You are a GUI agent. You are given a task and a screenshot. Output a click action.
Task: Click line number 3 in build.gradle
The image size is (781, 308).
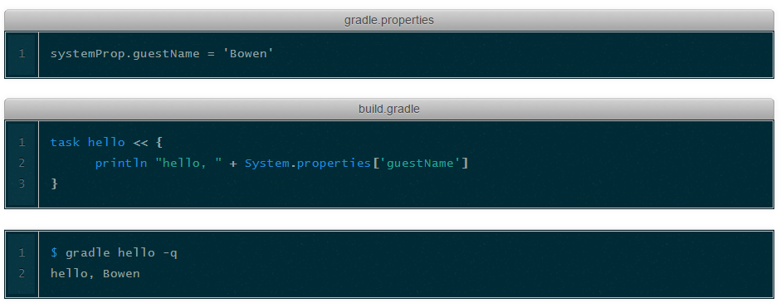coord(22,184)
